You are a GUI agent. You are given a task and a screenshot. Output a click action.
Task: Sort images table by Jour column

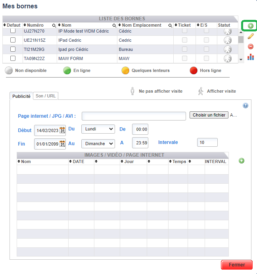click(122, 161)
